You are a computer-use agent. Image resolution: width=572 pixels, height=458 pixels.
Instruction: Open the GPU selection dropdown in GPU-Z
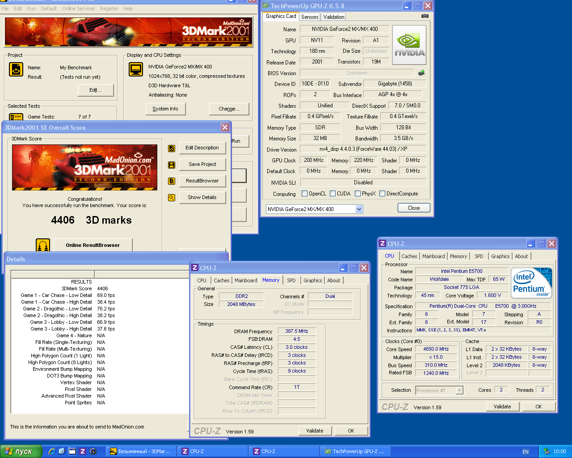(359, 209)
